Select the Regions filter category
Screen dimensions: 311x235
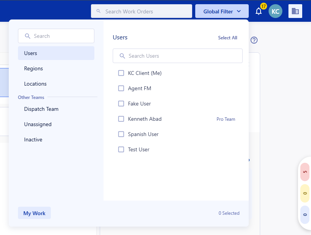click(56, 68)
